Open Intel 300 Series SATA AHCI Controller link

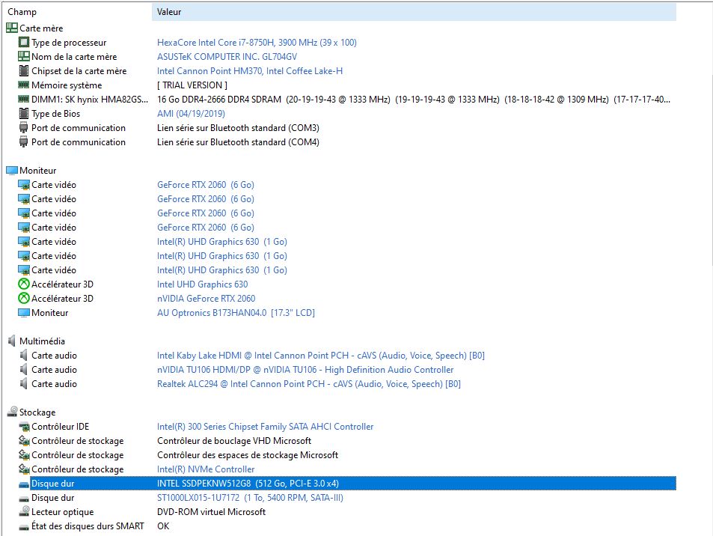[x=265, y=427]
